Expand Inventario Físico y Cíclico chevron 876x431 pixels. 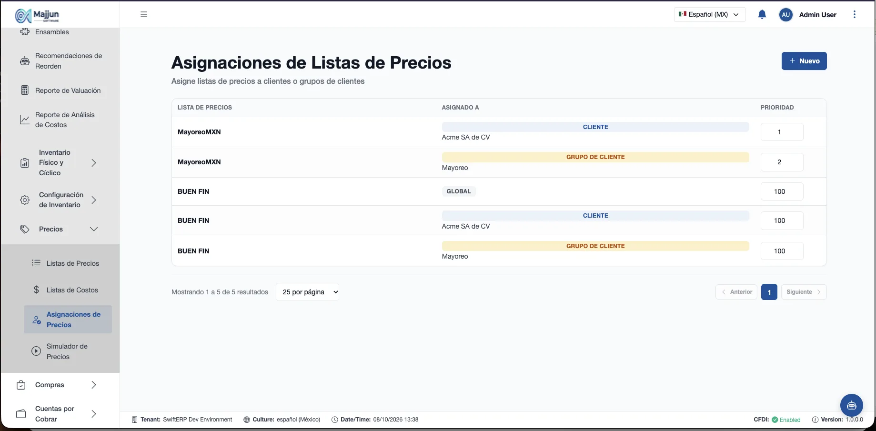(x=94, y=163)
